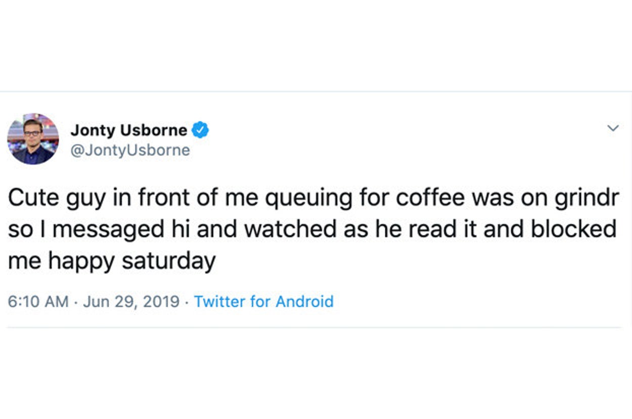This screenshot has width=632, height=419.
Task: Click "happy saturday" in the tweet
Action: click(132, 260)
